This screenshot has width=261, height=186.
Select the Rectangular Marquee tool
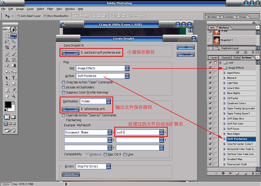pos(7,36)
